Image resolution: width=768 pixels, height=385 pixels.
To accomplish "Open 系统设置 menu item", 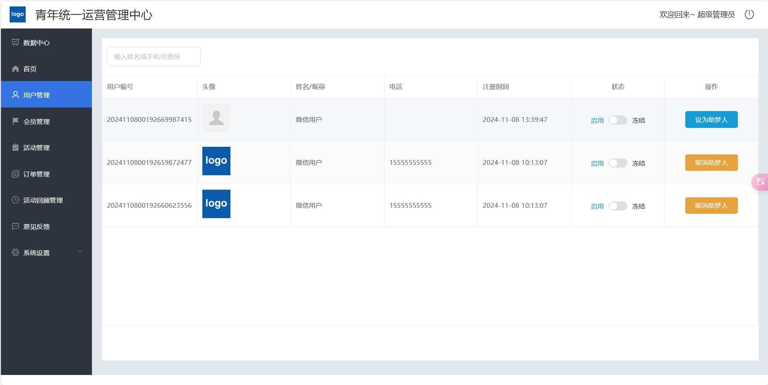I will pos(46,252).
